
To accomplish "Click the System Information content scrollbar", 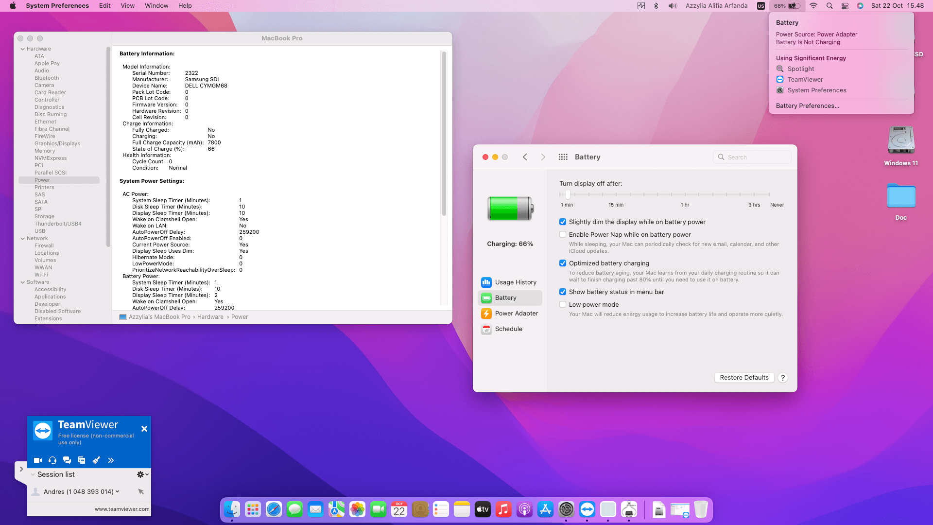I will click(x=444, y=134).
